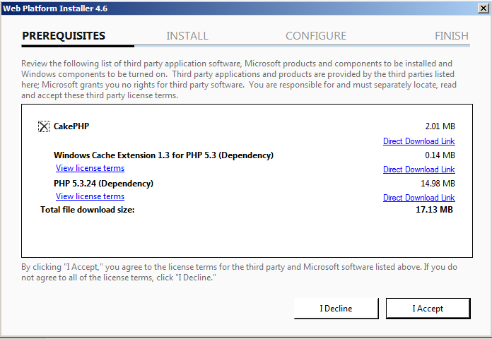Viewport: 492px width, 339px height.
Task: Click the I Decline button
Action: coord(336,309)
